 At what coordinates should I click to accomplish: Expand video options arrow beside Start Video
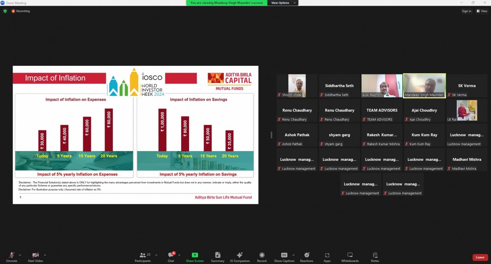pos(45,255)
